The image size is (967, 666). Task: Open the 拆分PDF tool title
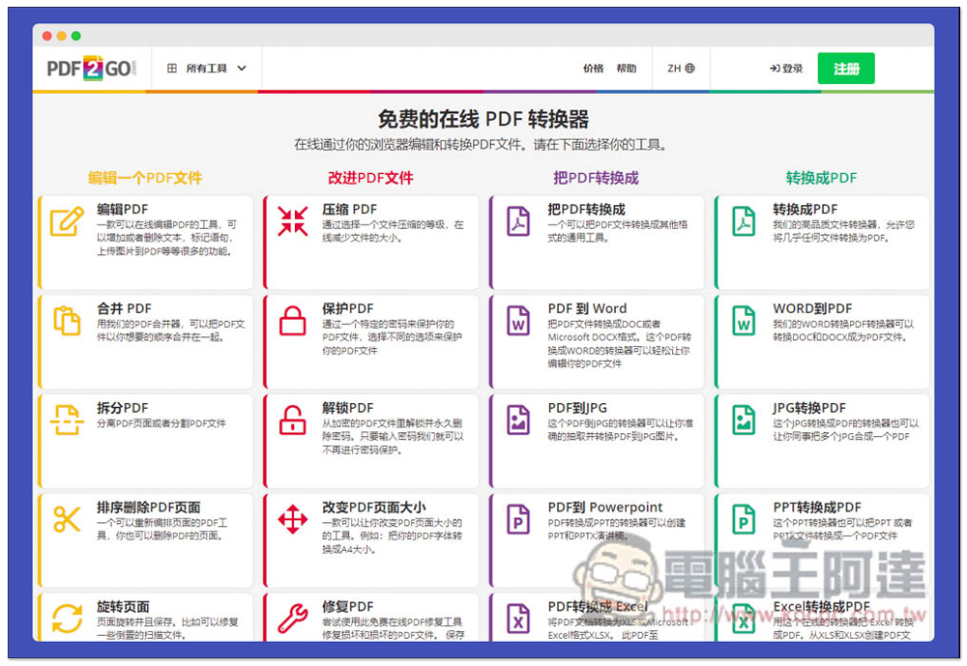point(122,408)
